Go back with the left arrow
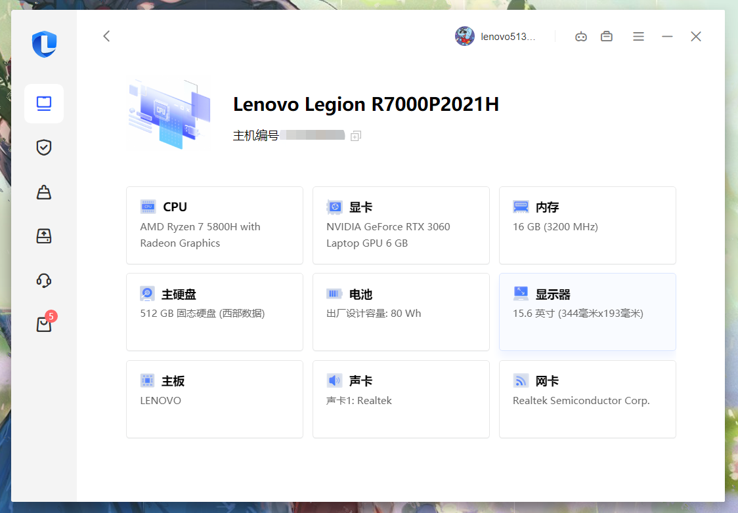Viewport: 738px width, 513px height. point(107,36)
